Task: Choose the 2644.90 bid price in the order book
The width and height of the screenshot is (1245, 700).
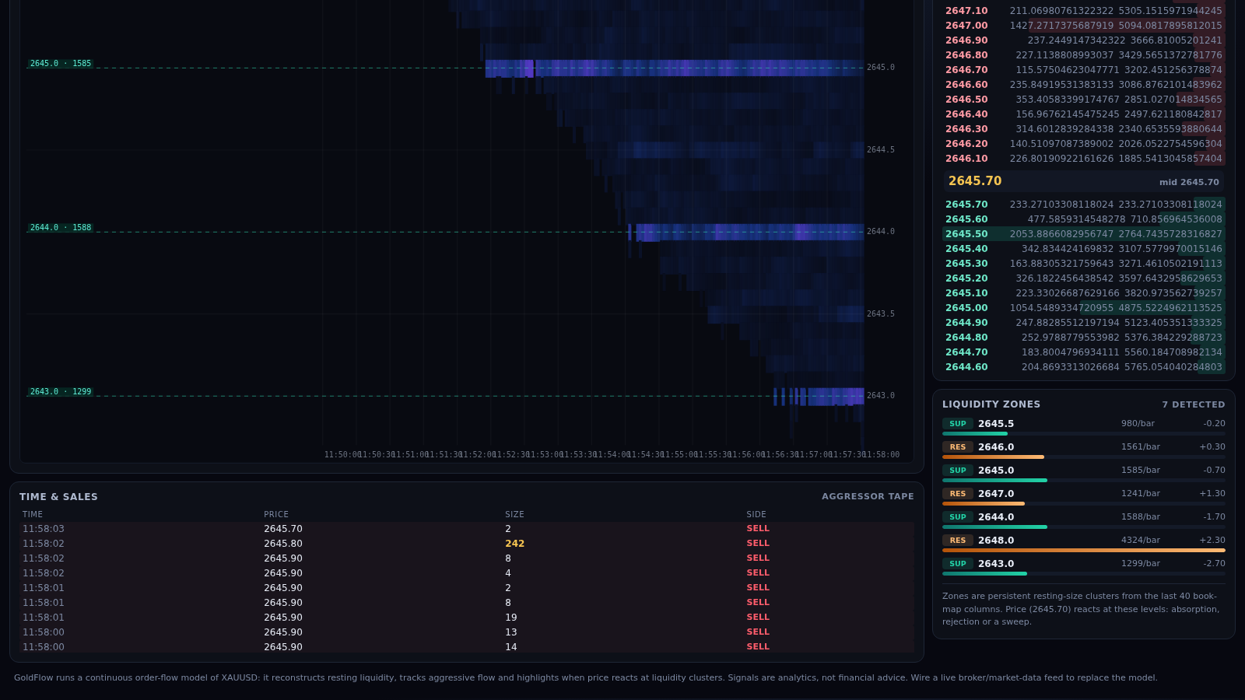Action: point(966,323)
